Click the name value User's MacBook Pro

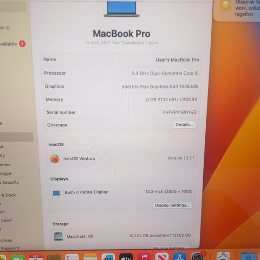(177, 60)
